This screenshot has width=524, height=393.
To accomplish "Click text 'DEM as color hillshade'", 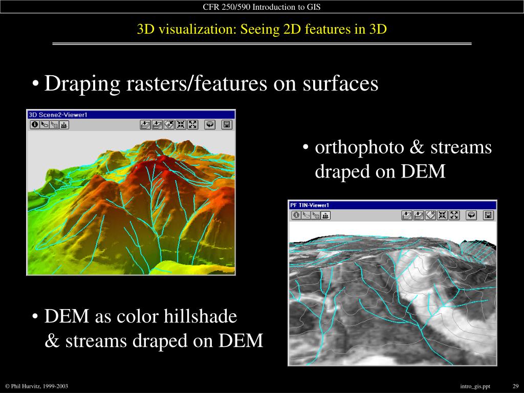I will coord(140,316).
